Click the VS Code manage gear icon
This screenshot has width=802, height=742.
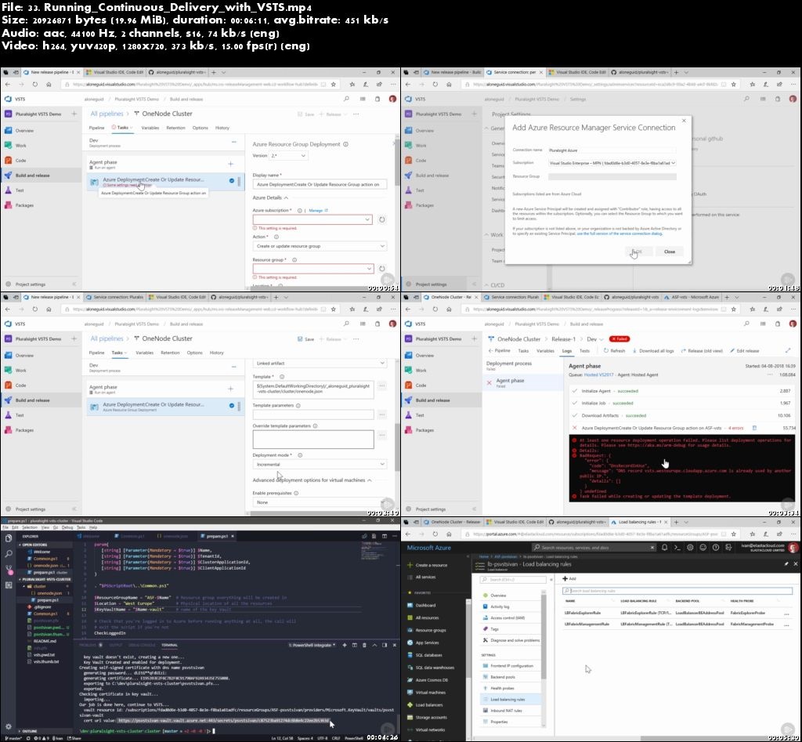click(x=9, y=726)
